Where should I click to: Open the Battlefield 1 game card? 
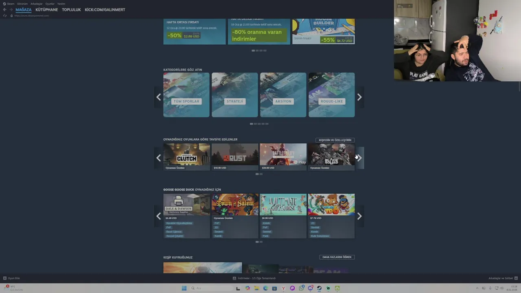point(283,157)
